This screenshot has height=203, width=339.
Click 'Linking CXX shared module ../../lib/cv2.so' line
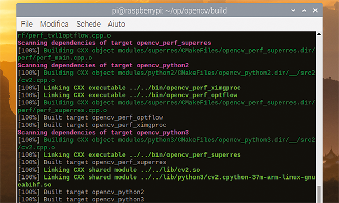(109, 170)
